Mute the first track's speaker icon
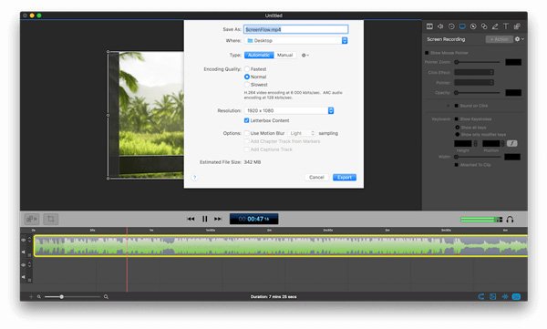The width and height of the screenshot is (547, 329). [x=24, y=252]
